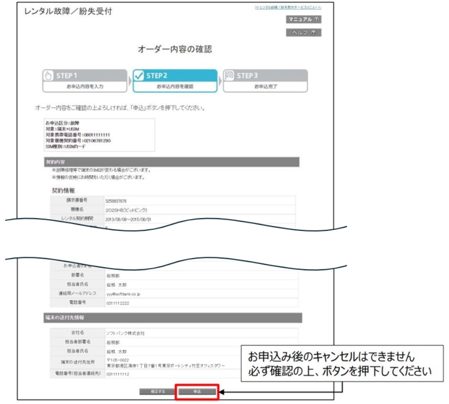Click the cancellation warning callout box
This screenshot has width=449, height=404.
342,363
